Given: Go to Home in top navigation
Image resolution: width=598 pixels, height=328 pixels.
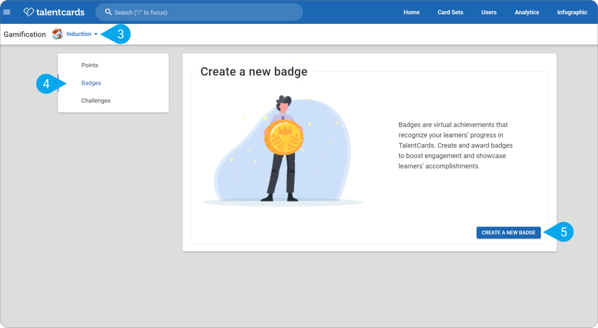Looking at the screenshot, I should tap(411, 12).
